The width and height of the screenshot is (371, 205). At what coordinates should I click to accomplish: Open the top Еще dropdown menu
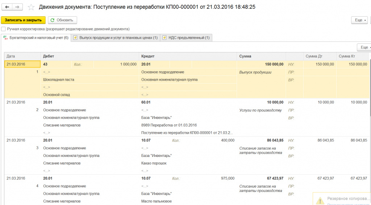coord(359,20)
